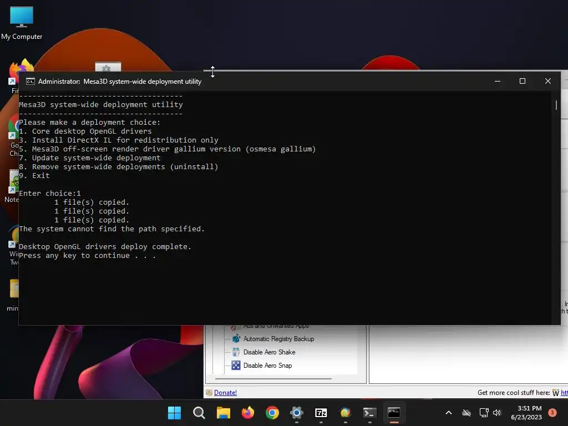The image size is (568, 426).
Task: Click the "Enter choice:1" console line
Action: [50, 194]
